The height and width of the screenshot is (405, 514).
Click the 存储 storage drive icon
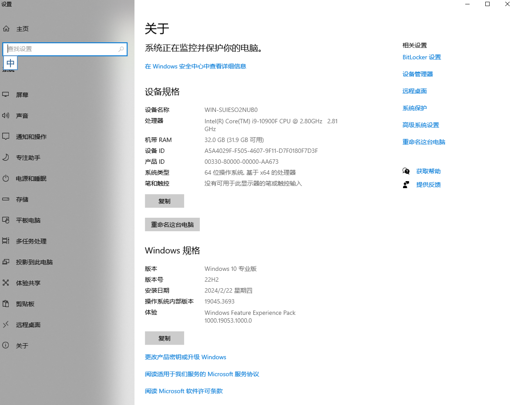click(x=6, y=199)
